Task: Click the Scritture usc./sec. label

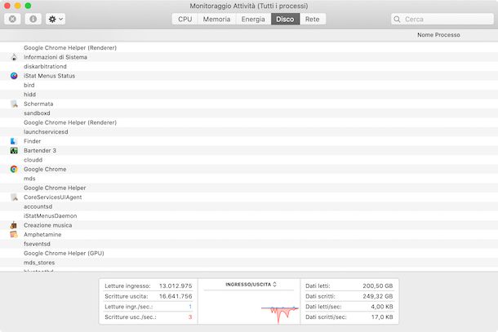Action: (x=131, y=317)
